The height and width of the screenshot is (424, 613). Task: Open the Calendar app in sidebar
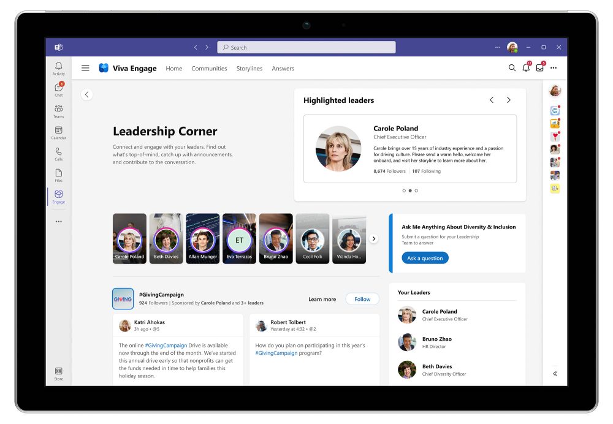(58, 132)
